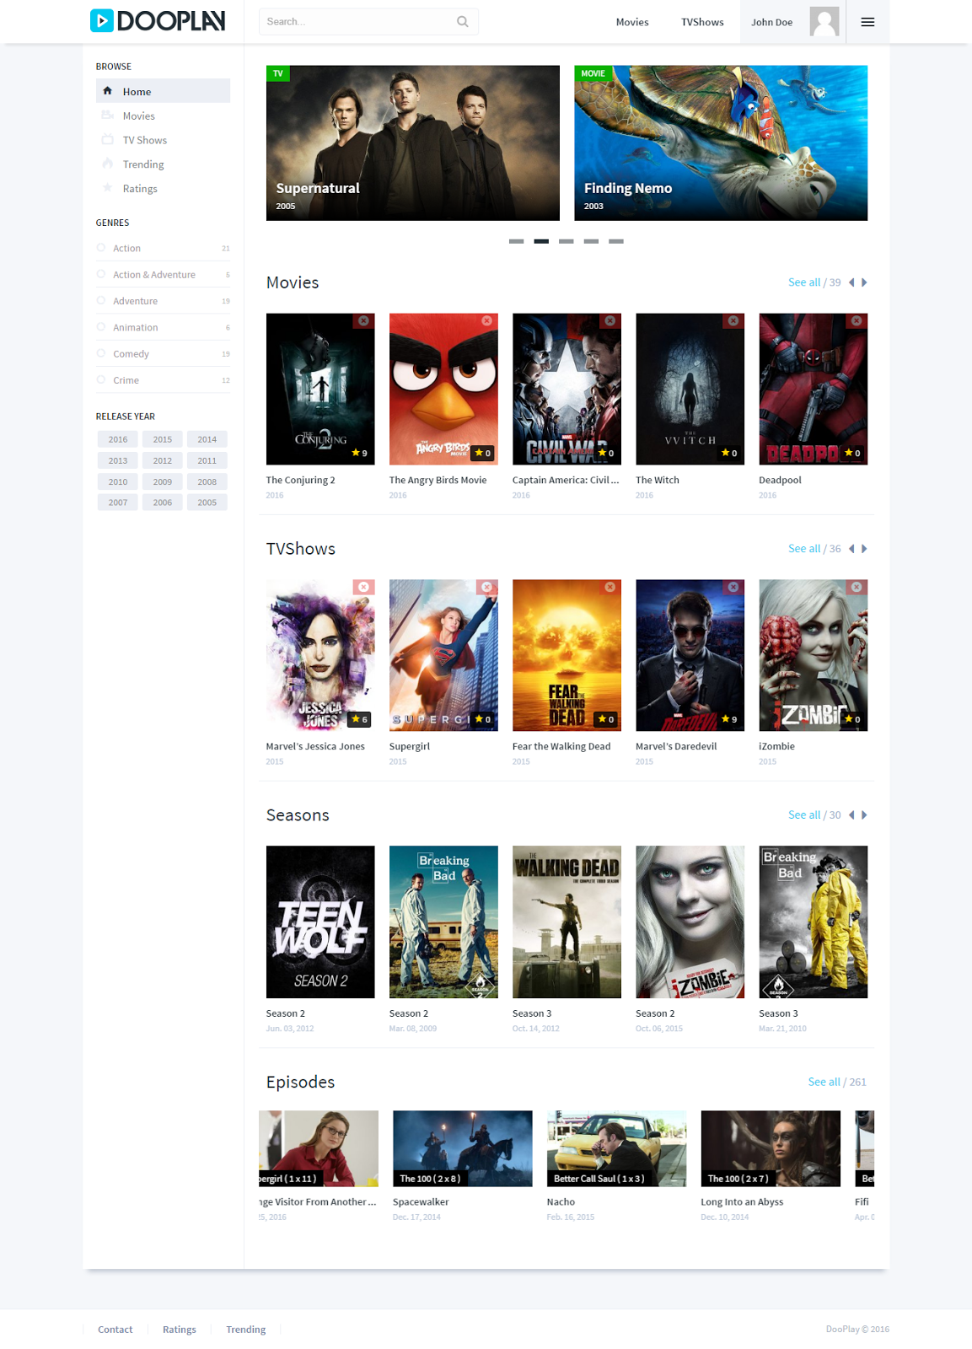Click the star rating badge on Daredevil
The width and height of the screenshot is (972, 1349).
pos(729,719)
